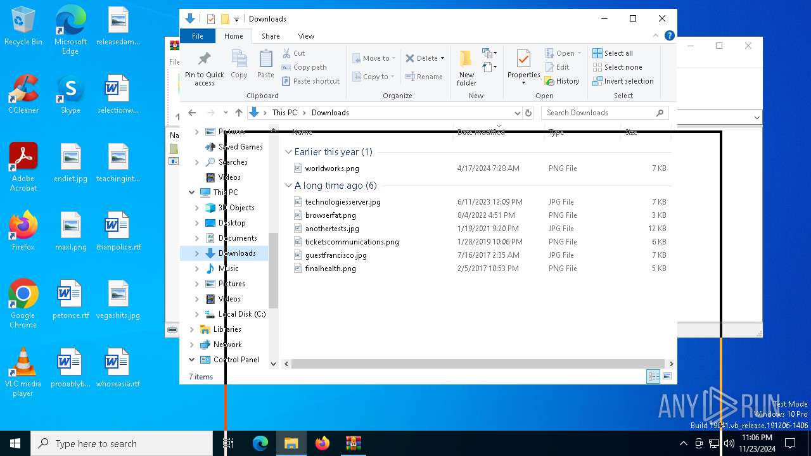
Task: Switch to large icons view
Action: [667, 377]
